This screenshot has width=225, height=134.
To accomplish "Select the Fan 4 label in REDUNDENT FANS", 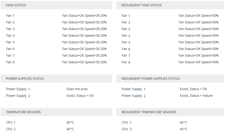I will [126, 36].
